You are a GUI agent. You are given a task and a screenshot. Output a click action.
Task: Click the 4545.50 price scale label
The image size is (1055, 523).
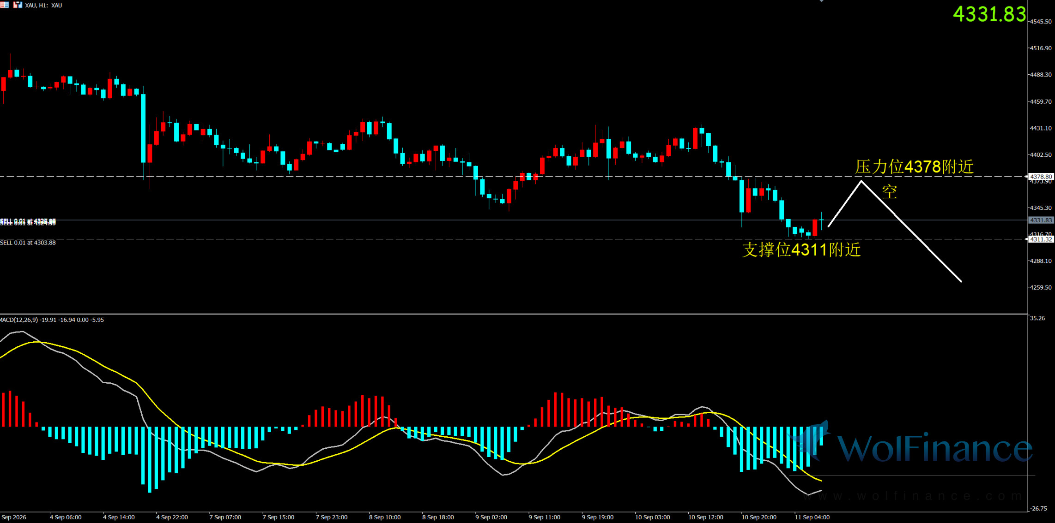coord(1041,22)
